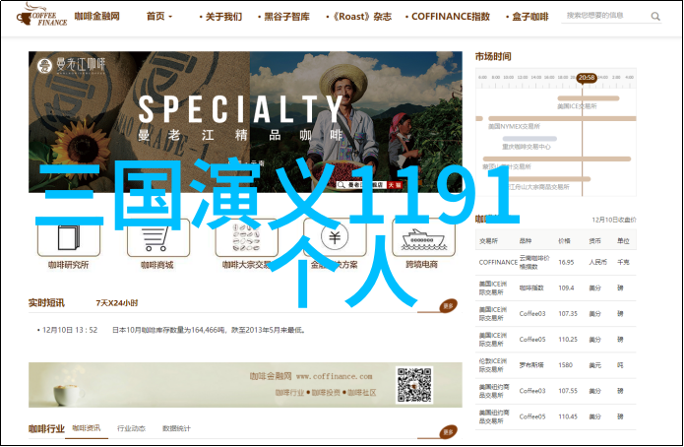Image resolution: width=684 pixels, height=447 pixels.
Task: Click the 20:58 time marker
Action: tap(587, 78)
